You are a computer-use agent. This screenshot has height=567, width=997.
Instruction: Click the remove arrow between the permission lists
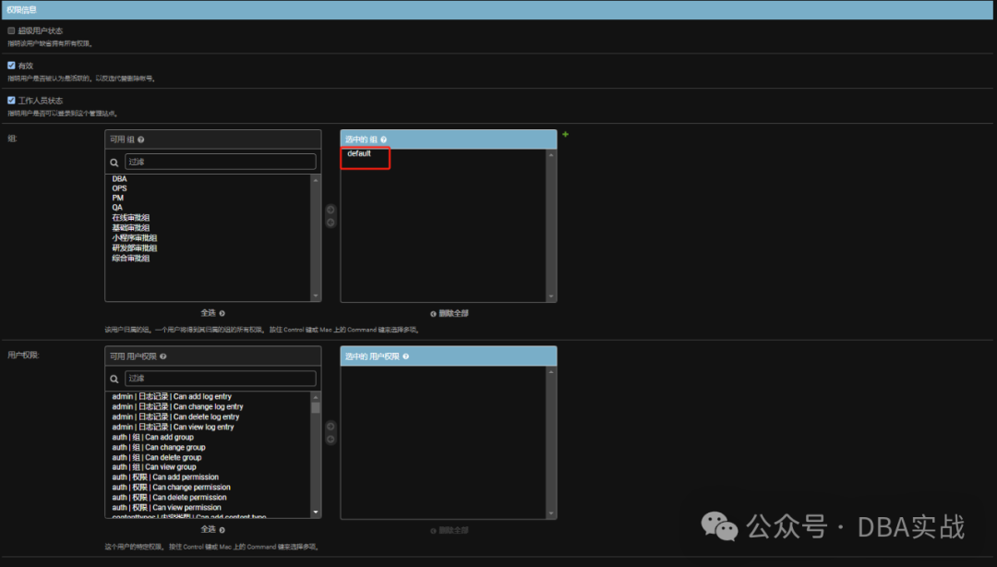330,439
